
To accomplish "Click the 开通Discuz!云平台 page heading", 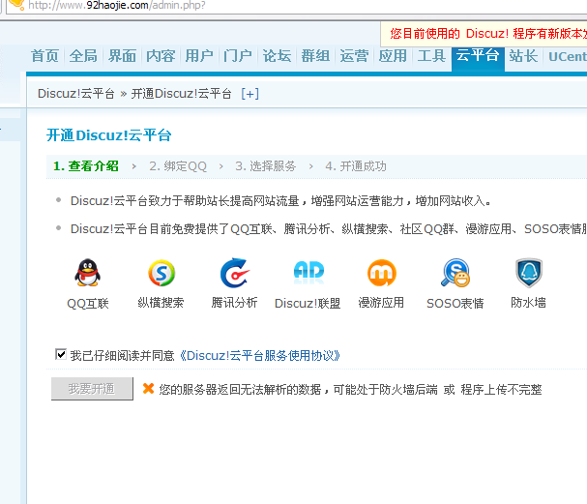I will pyautogui.click(x=109, y=135).
